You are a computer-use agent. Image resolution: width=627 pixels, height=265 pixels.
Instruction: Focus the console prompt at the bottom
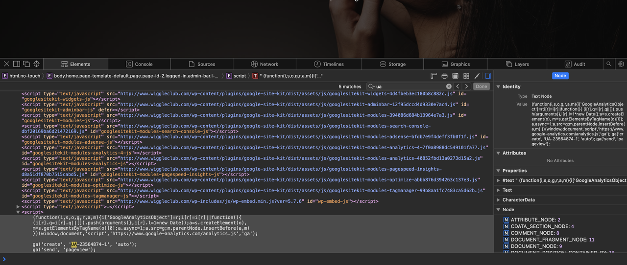(x=313, y=259)
